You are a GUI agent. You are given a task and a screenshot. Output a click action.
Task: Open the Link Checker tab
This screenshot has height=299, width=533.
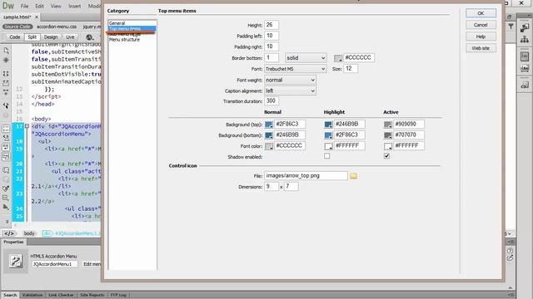click(61, 295)
